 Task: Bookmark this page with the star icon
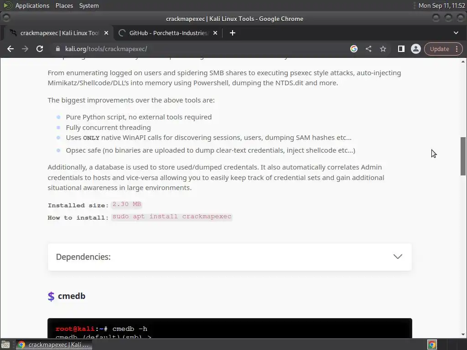pyautogui.click(x=383, y=49)
